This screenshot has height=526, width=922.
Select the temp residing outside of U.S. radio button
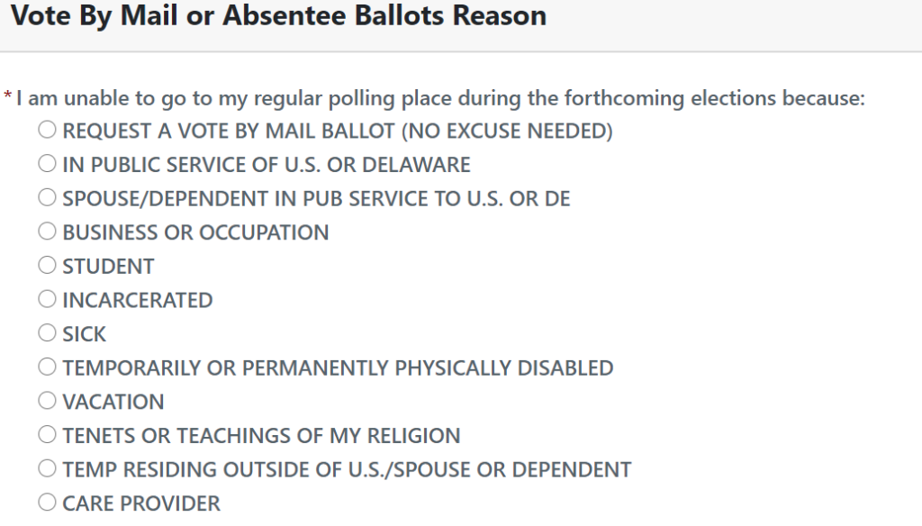(48, 468)
